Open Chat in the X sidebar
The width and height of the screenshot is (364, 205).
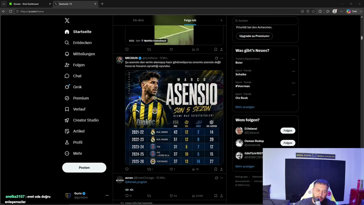pos(73,76)
